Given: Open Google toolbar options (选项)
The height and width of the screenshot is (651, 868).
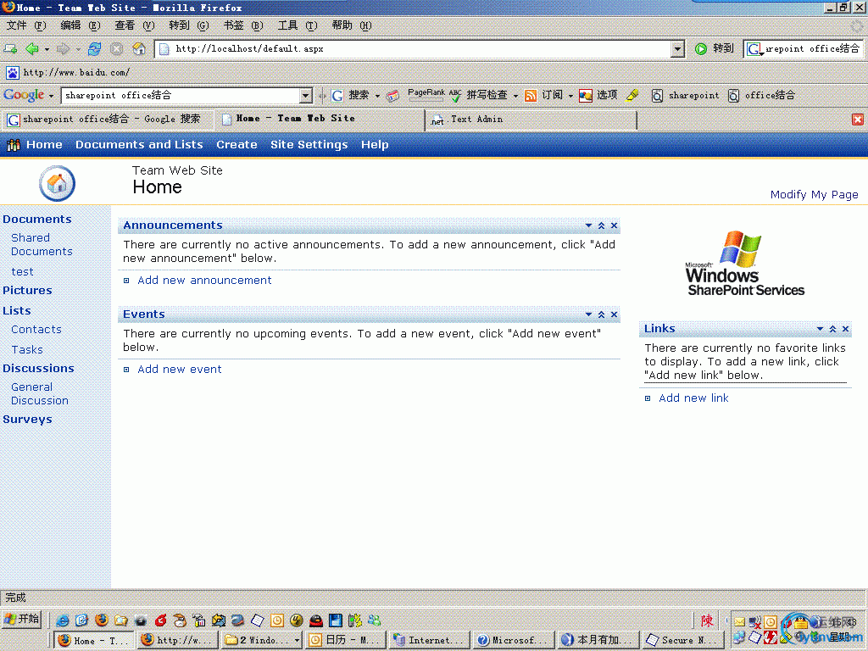Looking at the screenshot, I should click(x=598, y=95).
